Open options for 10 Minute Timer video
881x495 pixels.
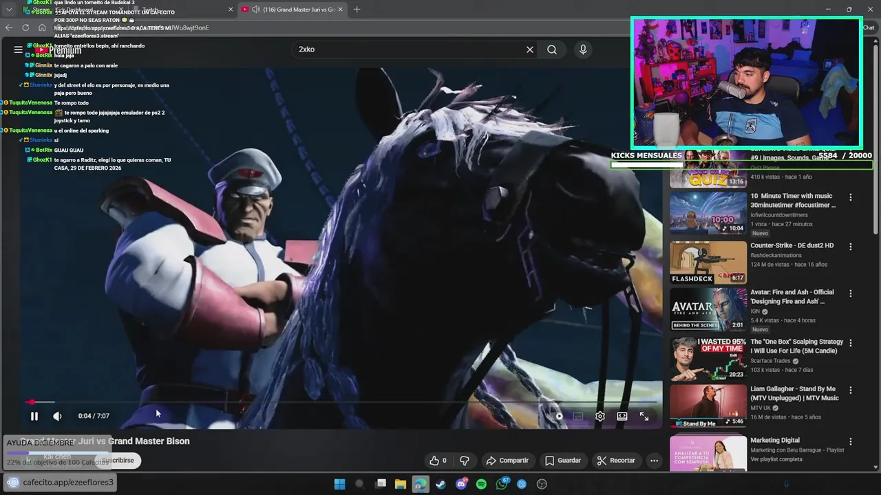click(x=851, y=197)
